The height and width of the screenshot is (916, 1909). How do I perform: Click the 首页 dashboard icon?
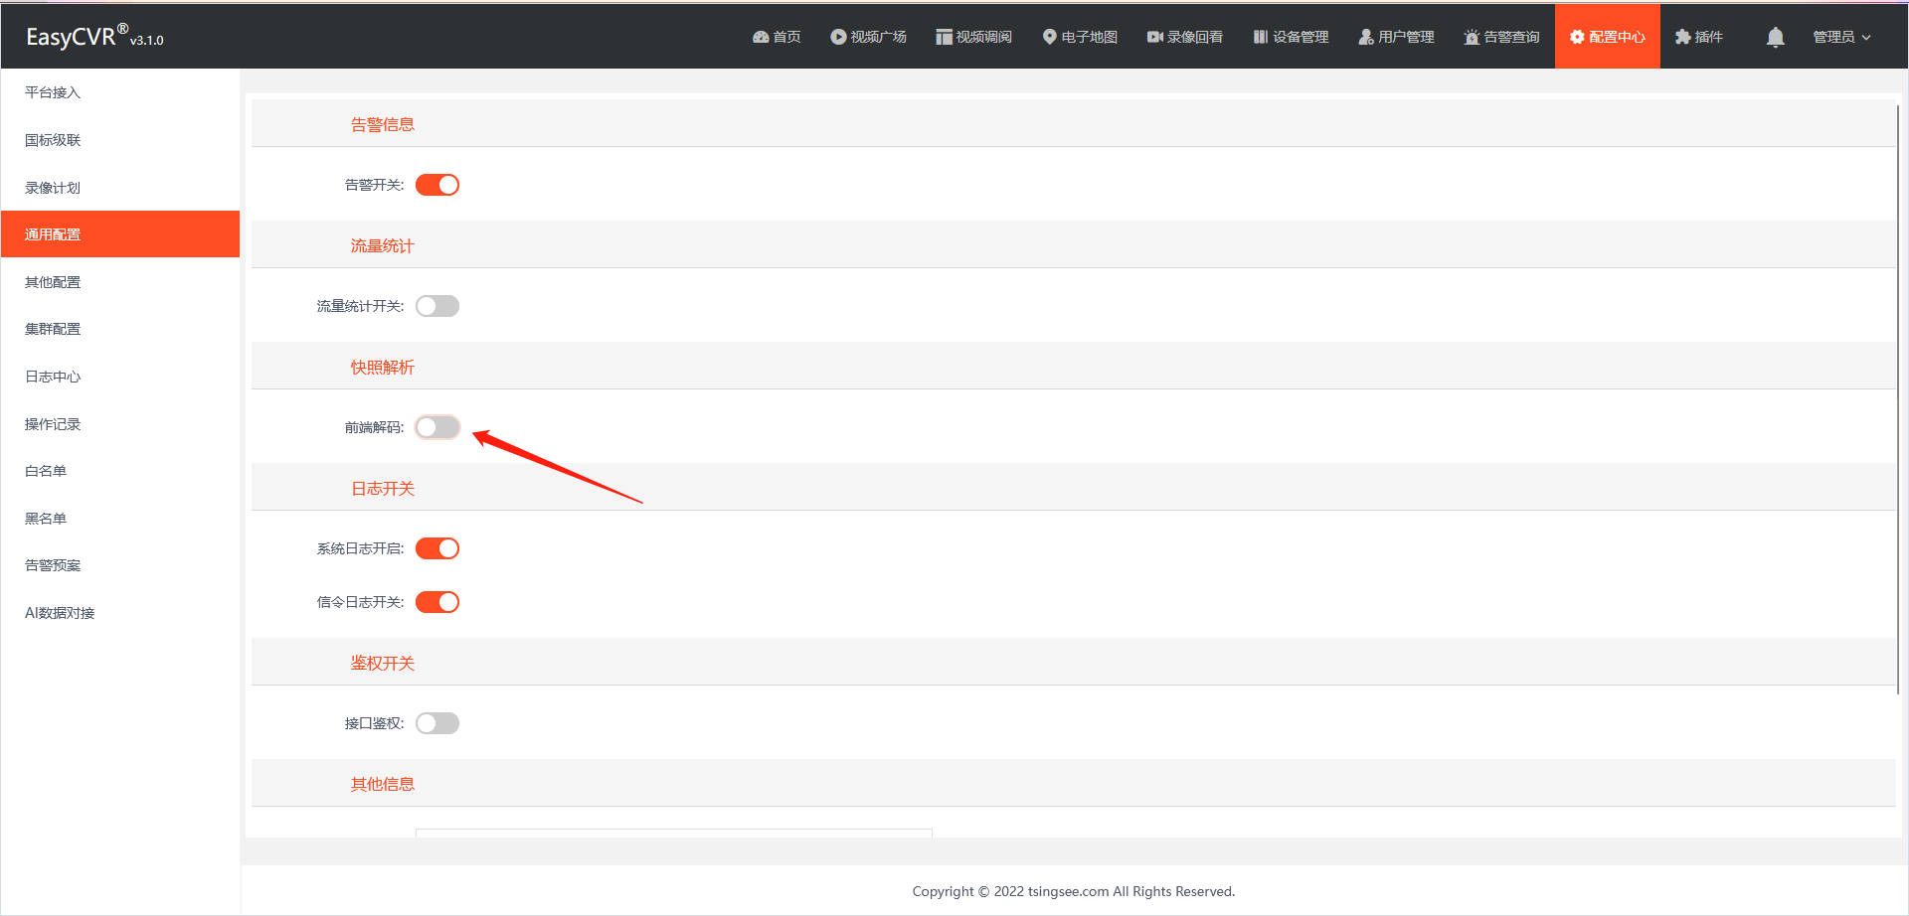[761, 37]
